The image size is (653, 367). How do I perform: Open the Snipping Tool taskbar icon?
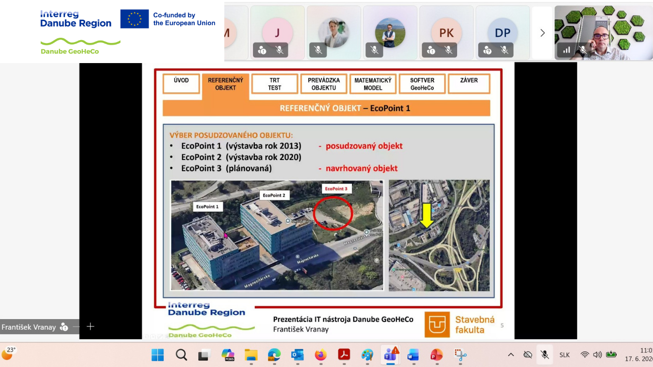click(x=460, y=355)
